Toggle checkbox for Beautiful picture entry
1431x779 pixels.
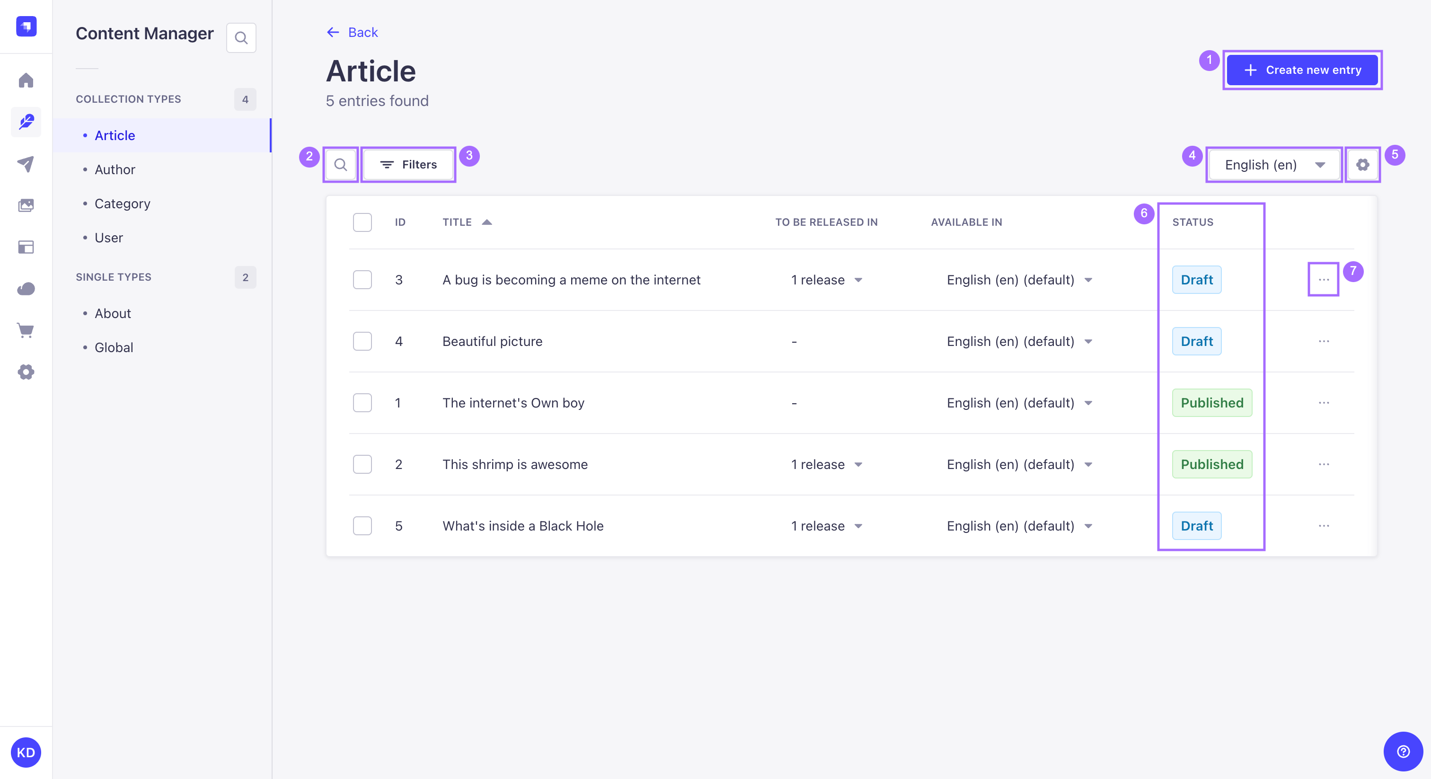pos(362,342)
